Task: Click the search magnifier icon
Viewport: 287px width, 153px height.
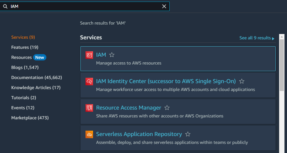Action: pyautogui.click(x=5, y=6)
